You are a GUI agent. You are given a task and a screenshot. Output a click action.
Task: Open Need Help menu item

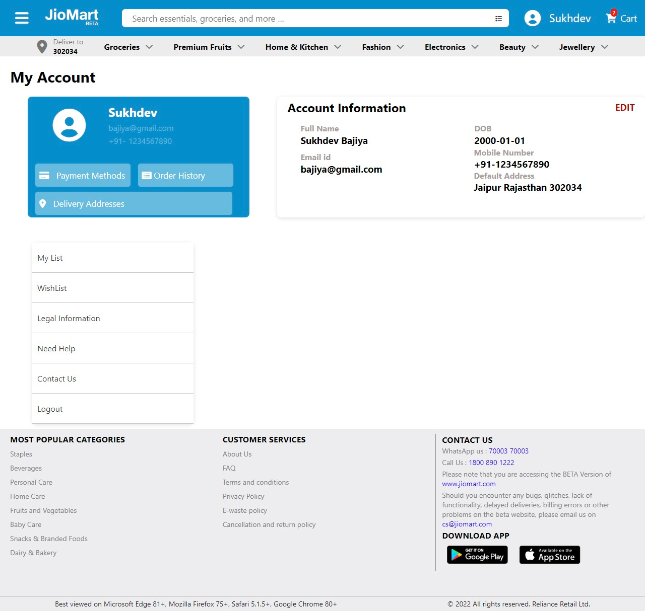click(113, 348)
